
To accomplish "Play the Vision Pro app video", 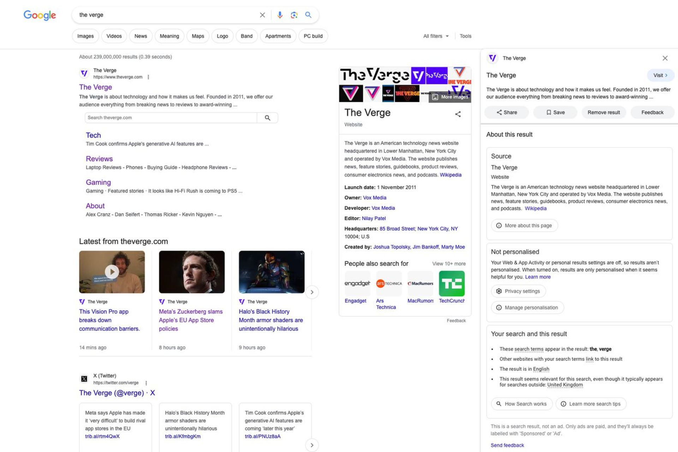I will tap(112, 272).
